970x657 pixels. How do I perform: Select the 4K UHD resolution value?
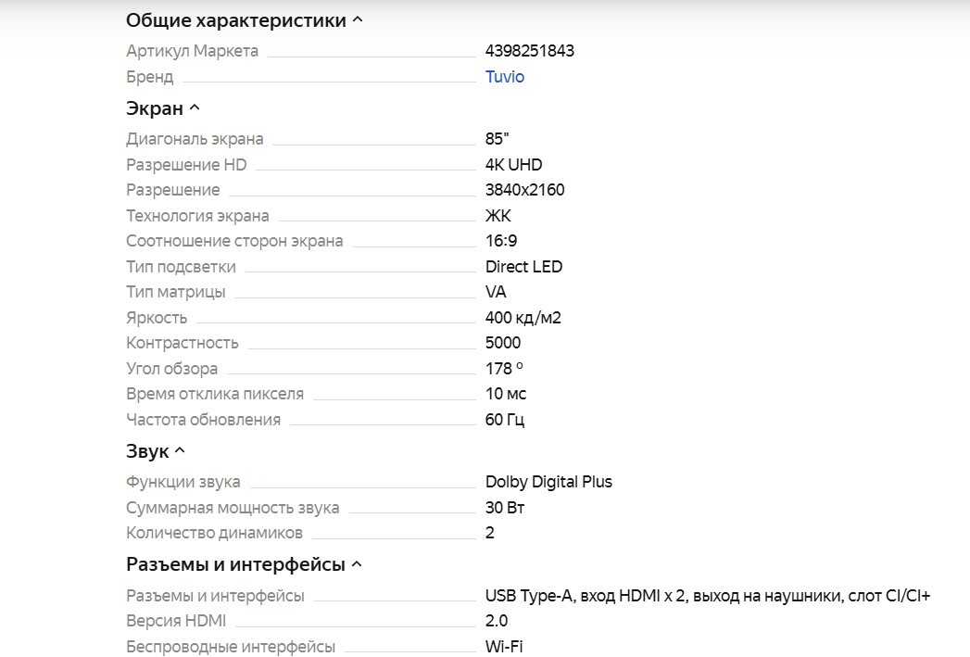(x=513, y=165)
